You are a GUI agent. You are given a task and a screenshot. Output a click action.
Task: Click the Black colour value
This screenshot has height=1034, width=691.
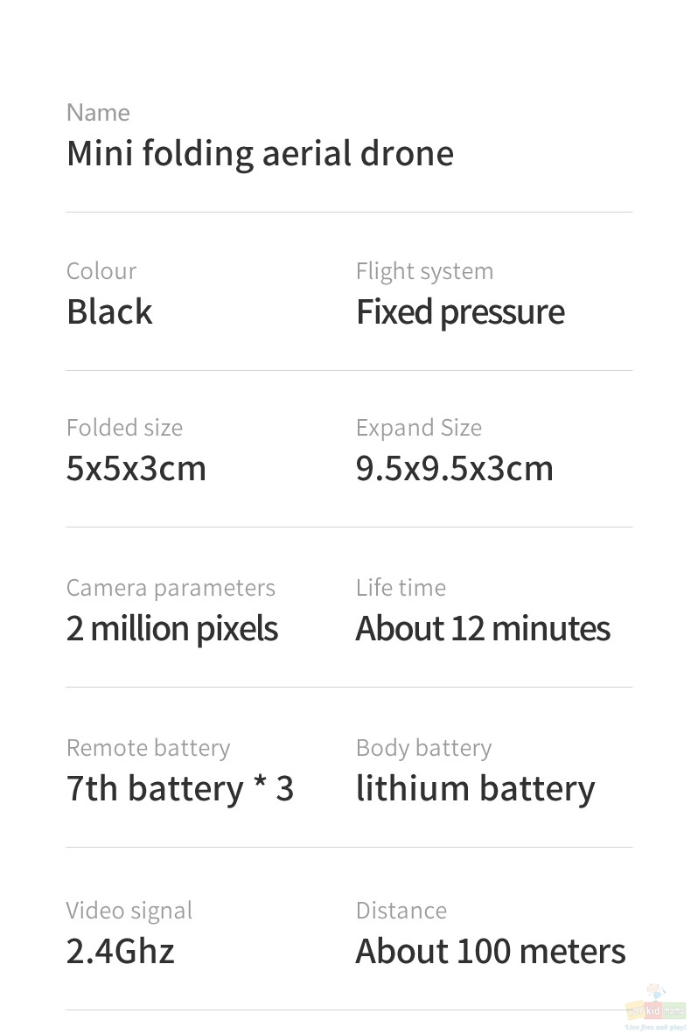click(x=109, y=312)
